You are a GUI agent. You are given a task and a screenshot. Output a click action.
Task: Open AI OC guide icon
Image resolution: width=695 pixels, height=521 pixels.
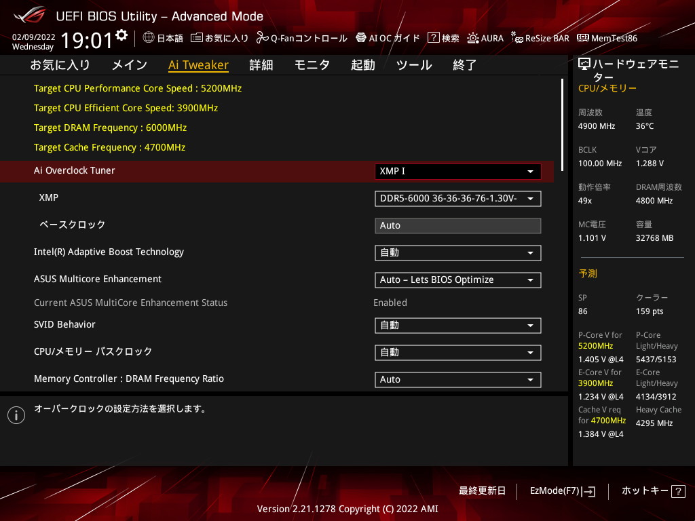[361, 38]
